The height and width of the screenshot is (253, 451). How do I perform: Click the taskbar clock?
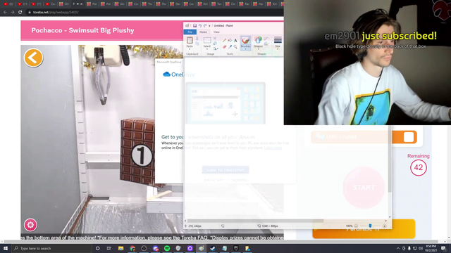click(x=431, y=248)
